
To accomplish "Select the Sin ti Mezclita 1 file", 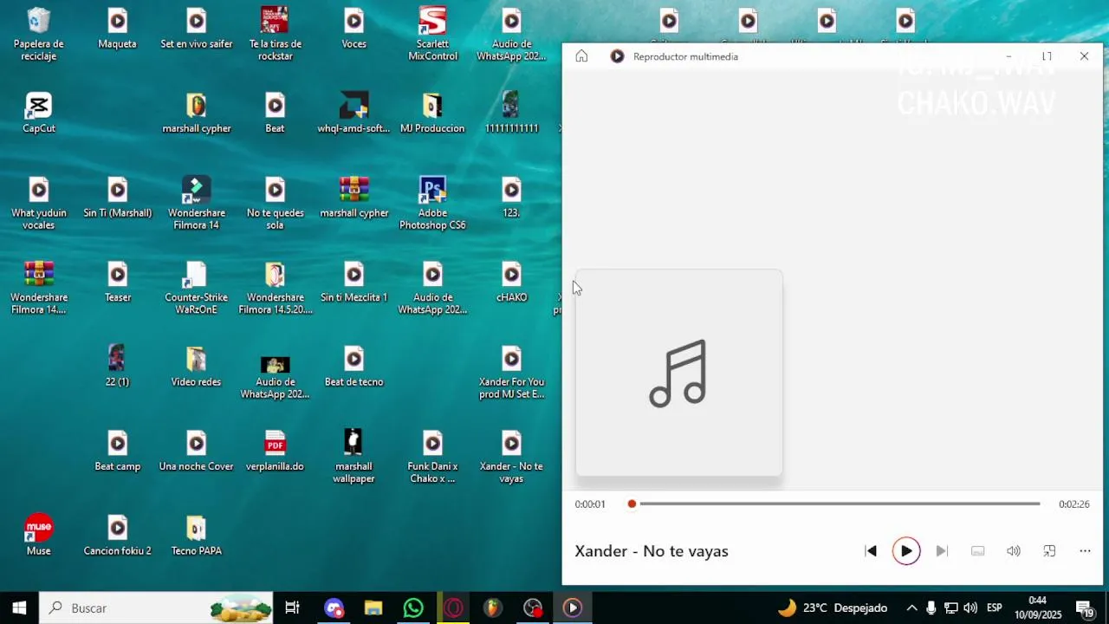I will pos(353,283).
